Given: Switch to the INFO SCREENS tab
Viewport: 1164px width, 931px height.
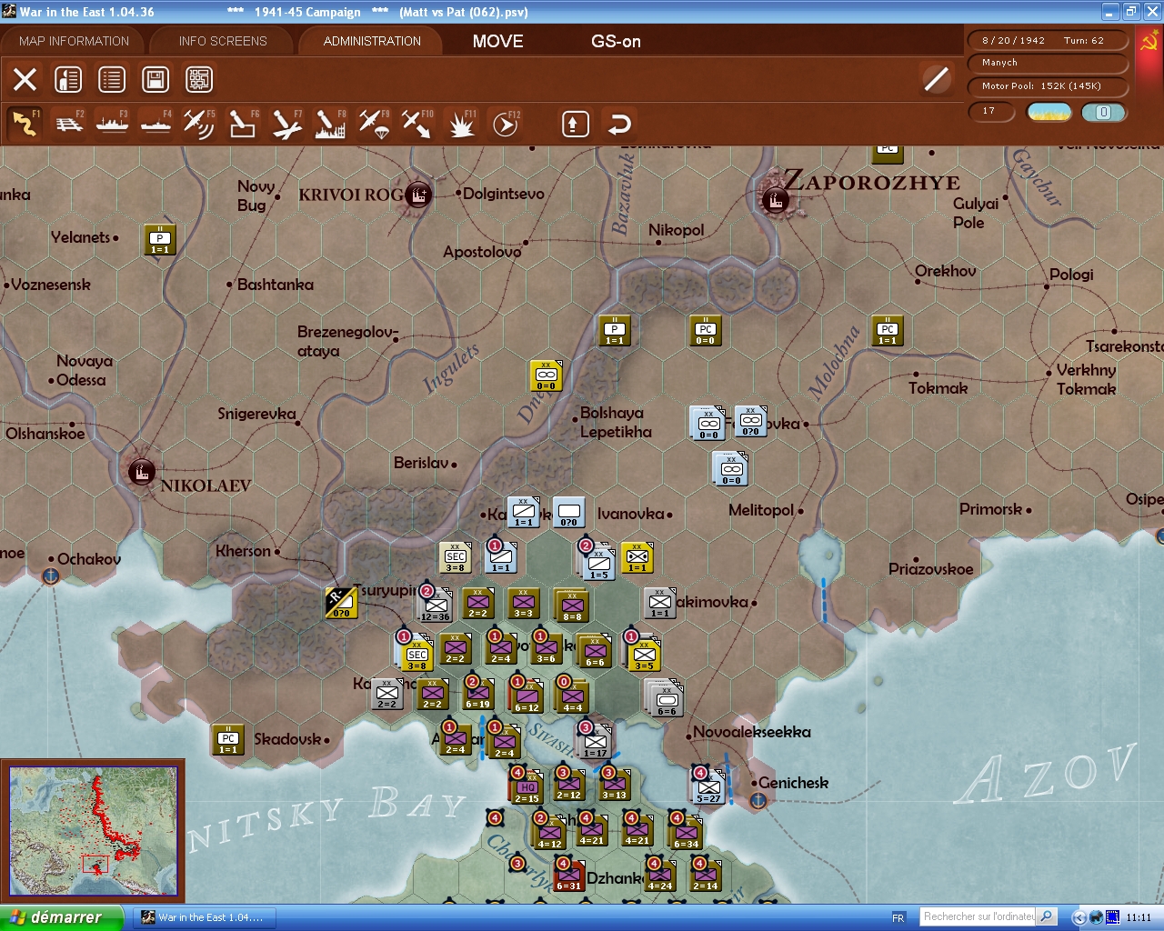Looking at the screenshot, I should point(223,41).
